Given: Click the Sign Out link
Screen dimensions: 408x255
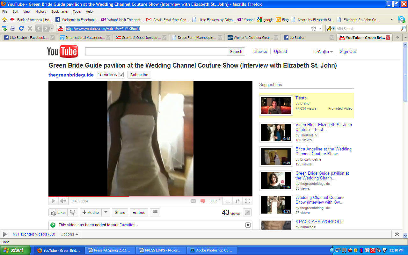Looking at the screenshot, I should point(348,51).
